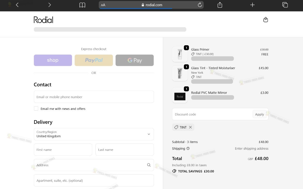
Task: Tick Email me with news and offers
Action: point(36,109)
